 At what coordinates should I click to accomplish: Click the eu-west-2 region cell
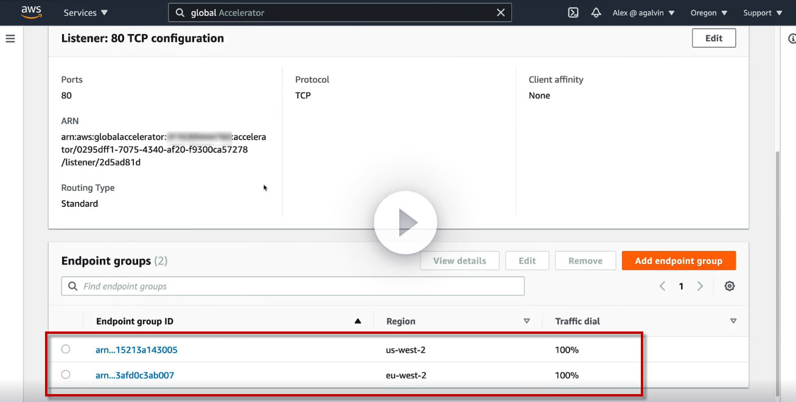(x=407, y=375)
